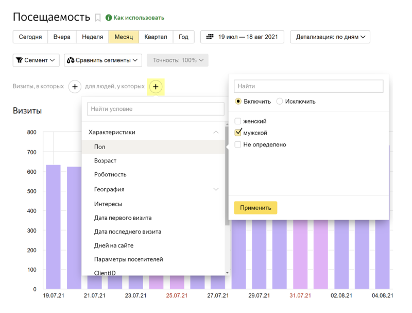Switch to the Неделя period
Viewport: 412px width, 313px height.
(x=93, y=37)
